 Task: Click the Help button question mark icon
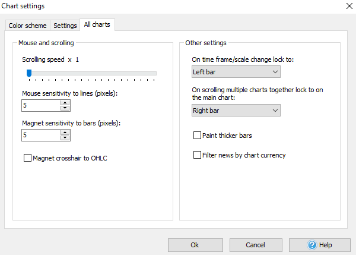(x=311, y=245)
